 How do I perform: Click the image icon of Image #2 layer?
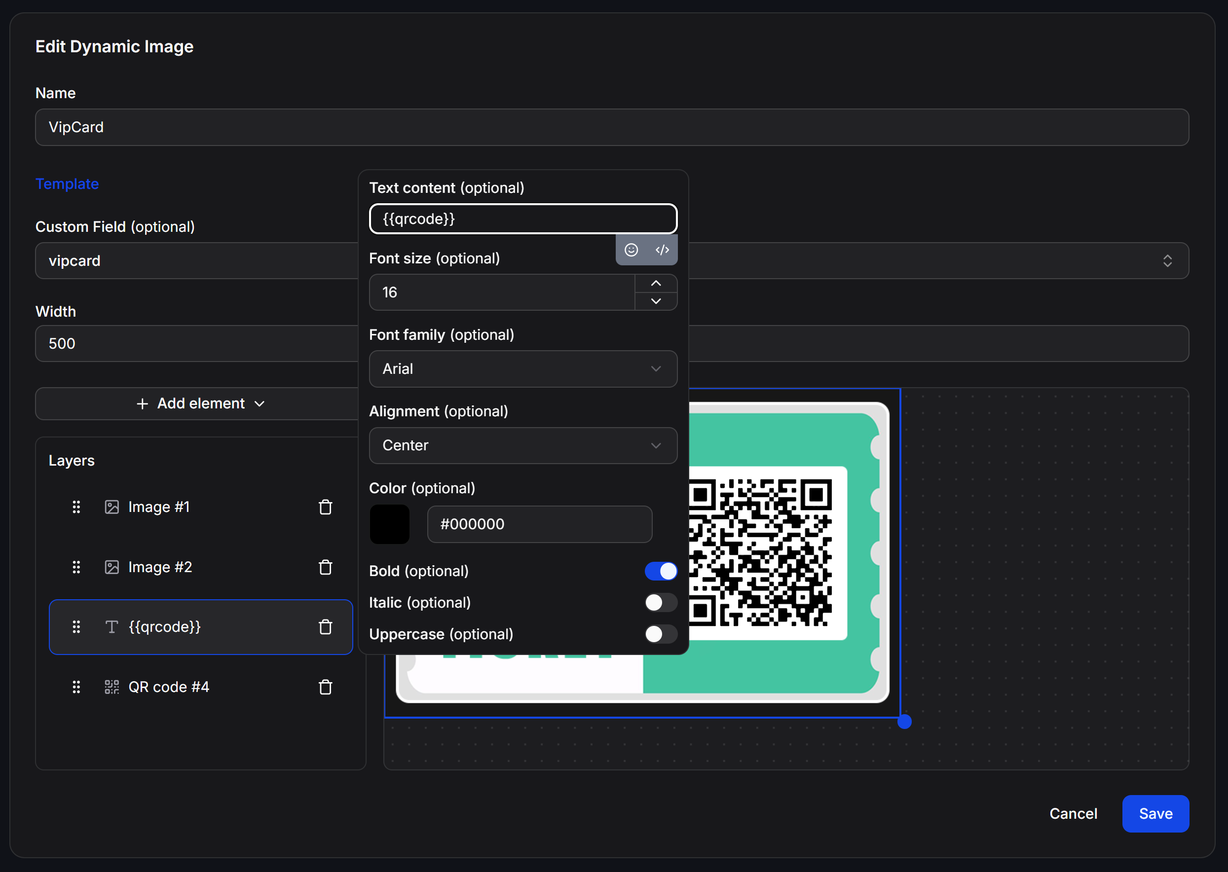point(112,567)
